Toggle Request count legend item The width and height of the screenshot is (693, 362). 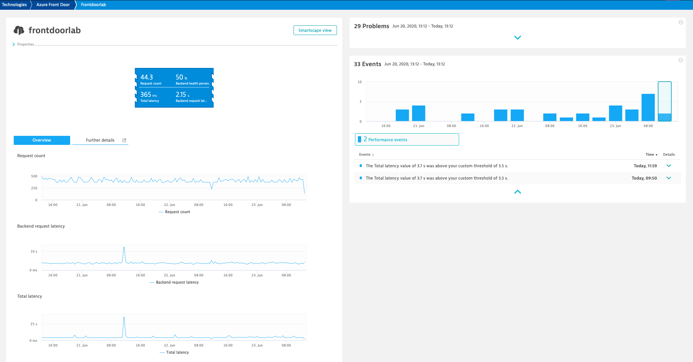(x=174, y=212)
